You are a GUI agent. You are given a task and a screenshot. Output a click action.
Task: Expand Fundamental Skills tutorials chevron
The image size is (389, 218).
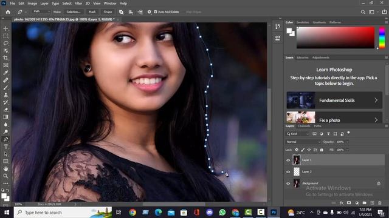376,100
